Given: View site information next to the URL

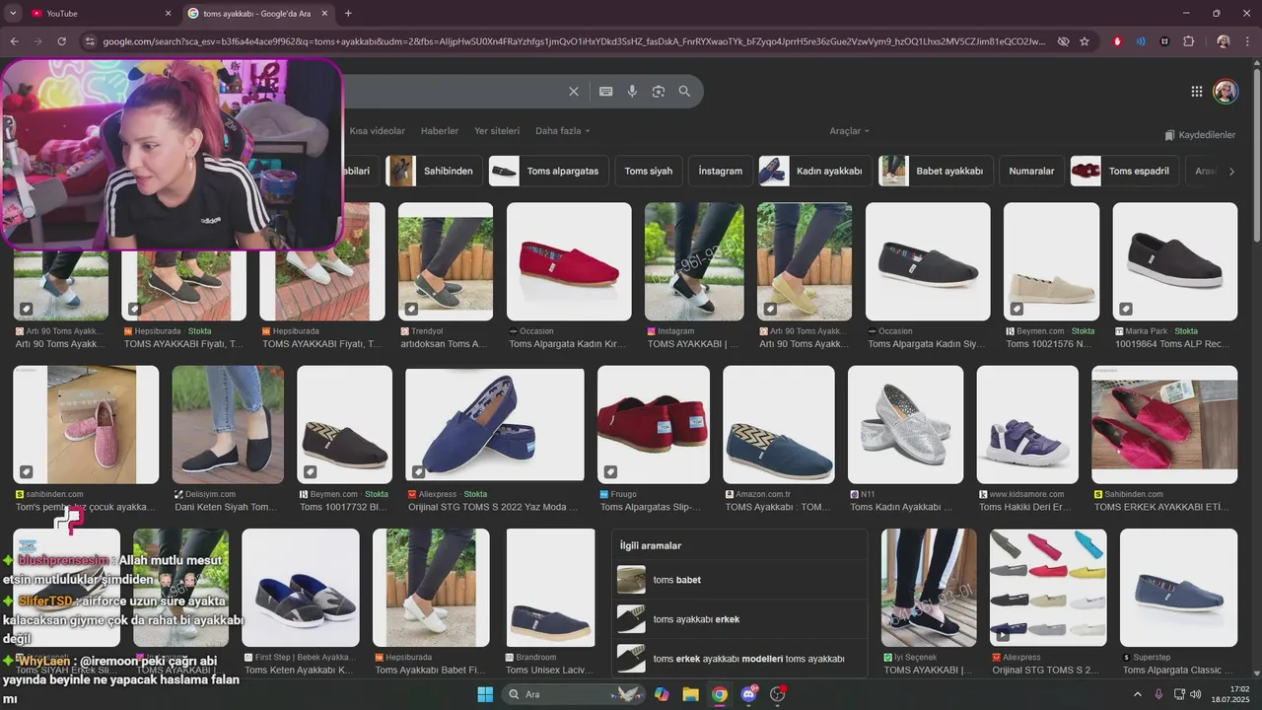Looking at the screenshot, I should tap(90, 41).
